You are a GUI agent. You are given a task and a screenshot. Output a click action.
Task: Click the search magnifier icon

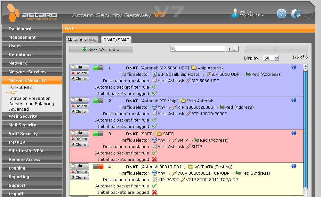pyautogui.click(x=173, y=49)
